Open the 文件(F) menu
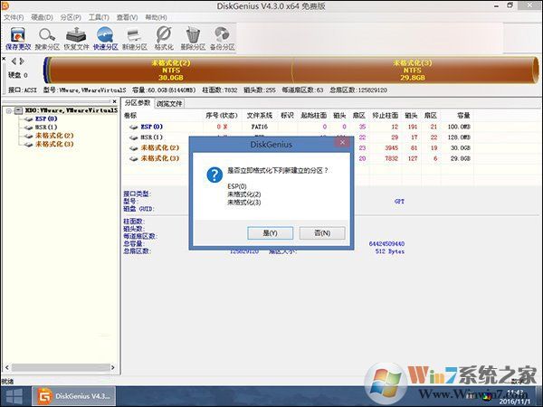The width and height of the screenshot is (543, 407). [14, 17]
